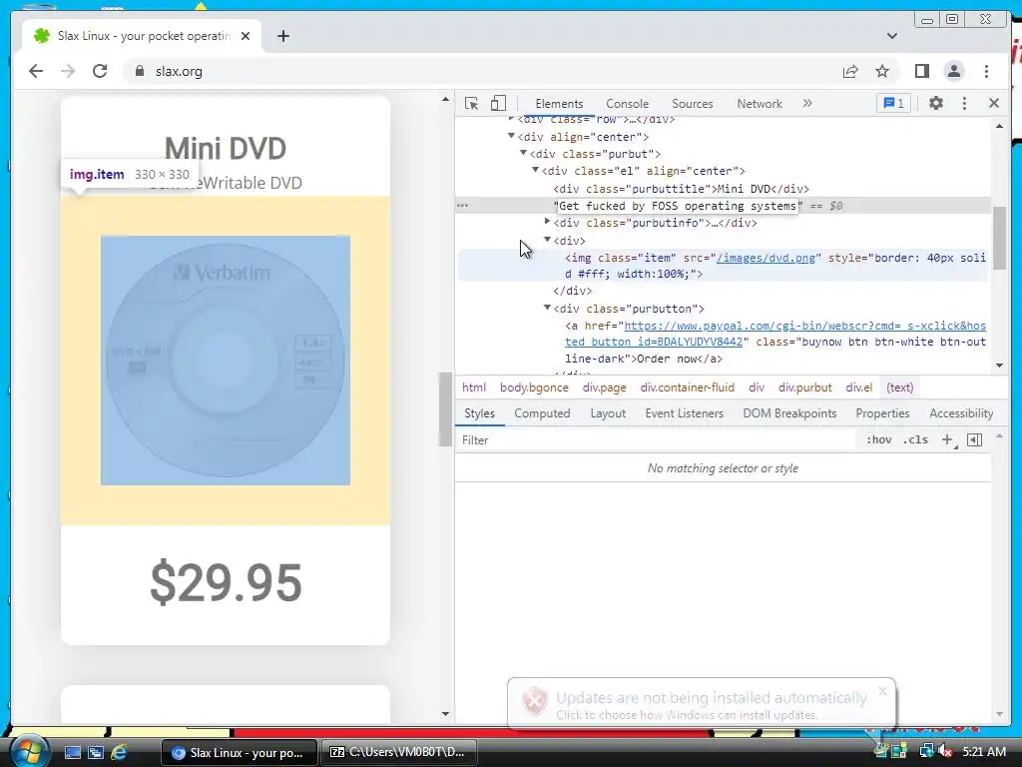Select div.container-fluid in the breadcrumb
Image resolution: width=1022 pixels, height=767 pixels.
click(x=687, y=387)
